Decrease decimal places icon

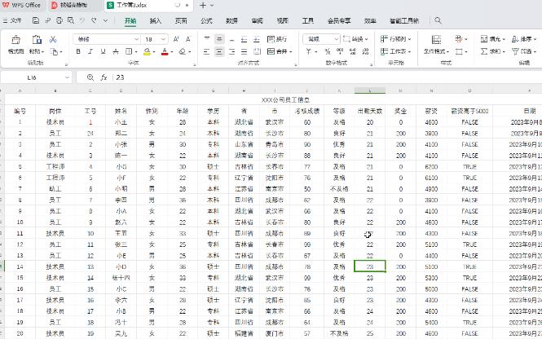365,52
